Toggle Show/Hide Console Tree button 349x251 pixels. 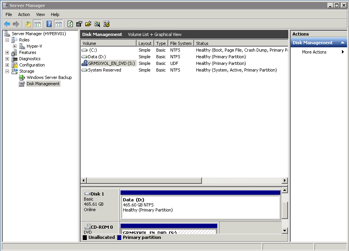pos(38,24)
